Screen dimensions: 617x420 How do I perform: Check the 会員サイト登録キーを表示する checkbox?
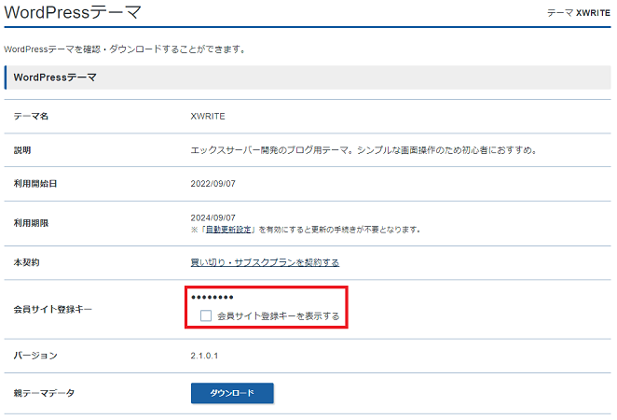(x=206, y=315)
